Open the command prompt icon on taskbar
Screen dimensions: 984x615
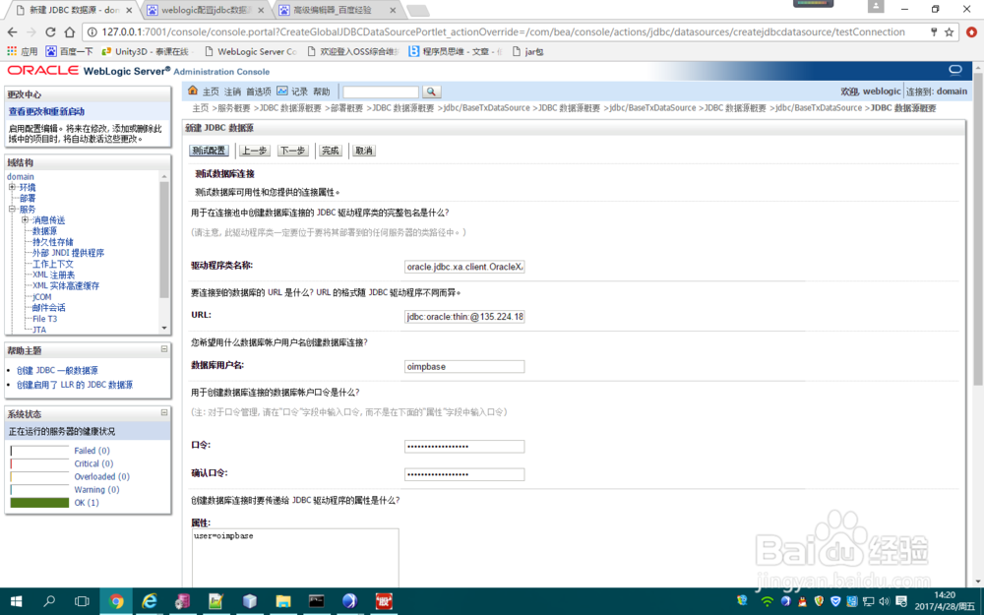point(316,601)
